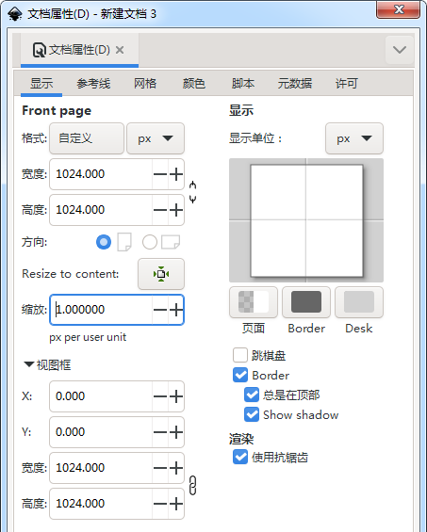Select the landscape orientation page icon
The width and height of the screenshot is (427, 532).
tap(171, 242)
